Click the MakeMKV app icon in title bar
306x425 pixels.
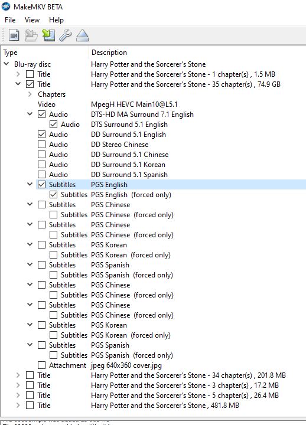coord(6,6)
